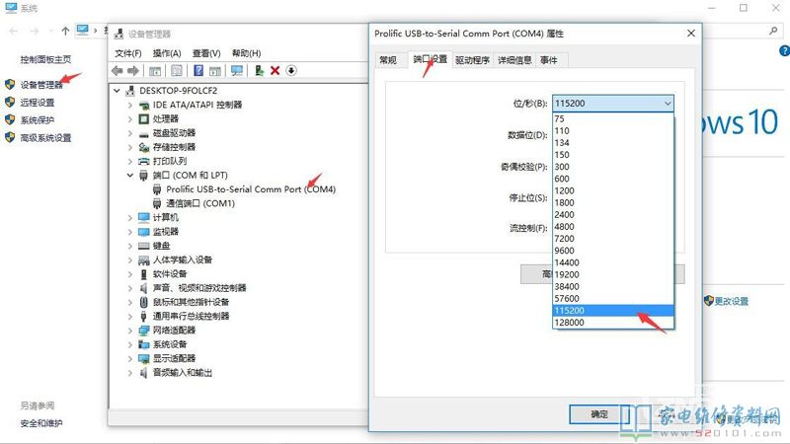Open the 远程设置 link

tap(38, 103)
